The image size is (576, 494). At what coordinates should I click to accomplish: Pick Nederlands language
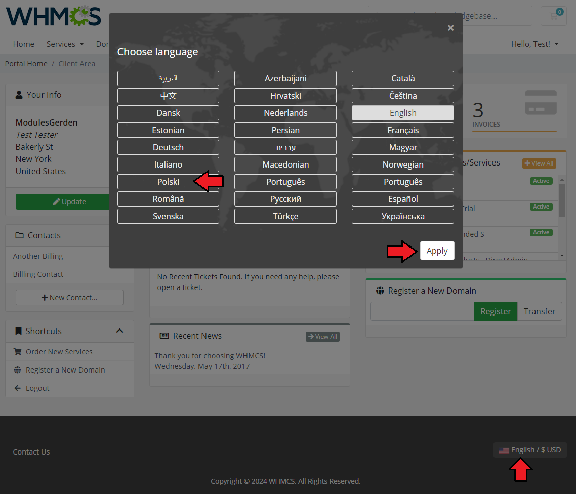click(285, 113)
